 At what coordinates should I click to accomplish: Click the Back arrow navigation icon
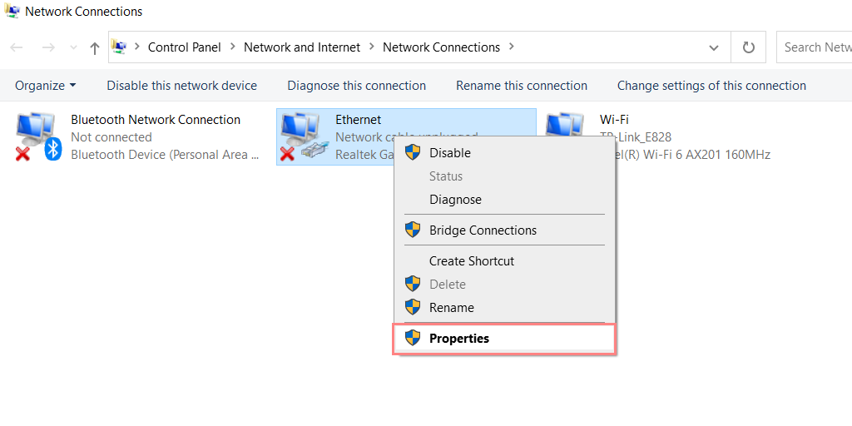pyautogui.click(x=17, y=47)
